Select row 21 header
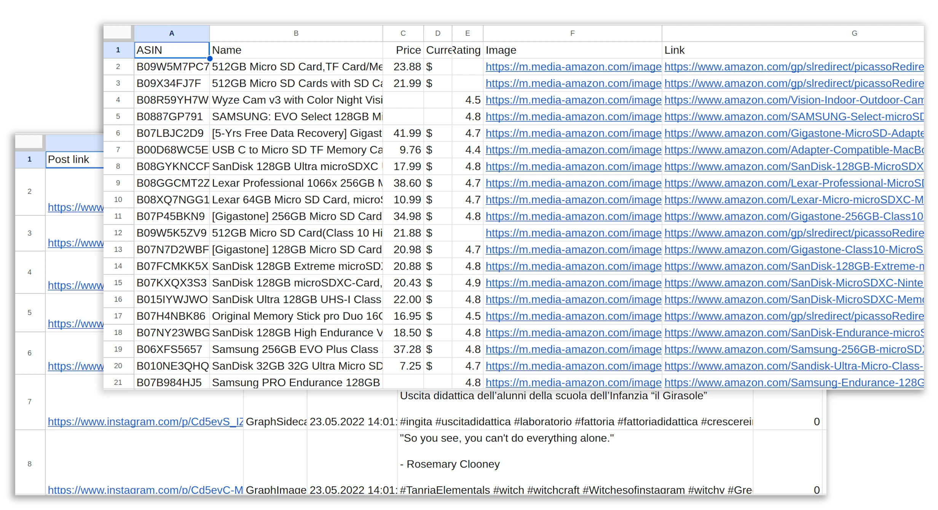 coord(118,382)
